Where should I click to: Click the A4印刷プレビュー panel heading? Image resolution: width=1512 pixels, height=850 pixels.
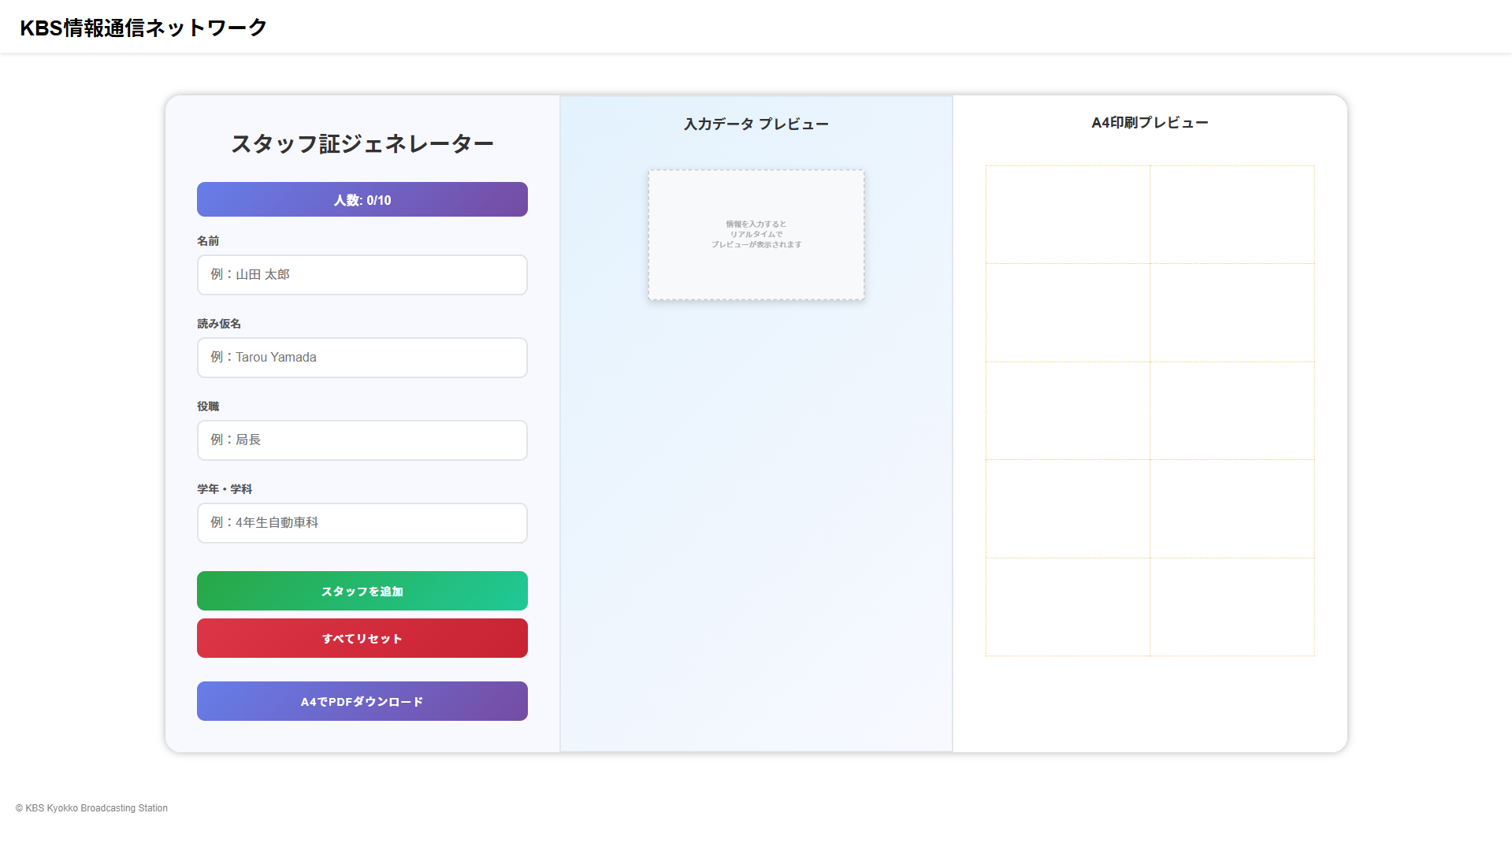point(1150,123)
